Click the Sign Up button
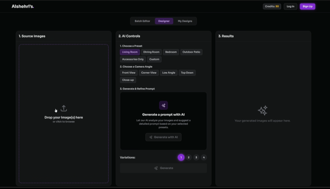This screenshot has height=189, width=330. (x=307, y=6)
